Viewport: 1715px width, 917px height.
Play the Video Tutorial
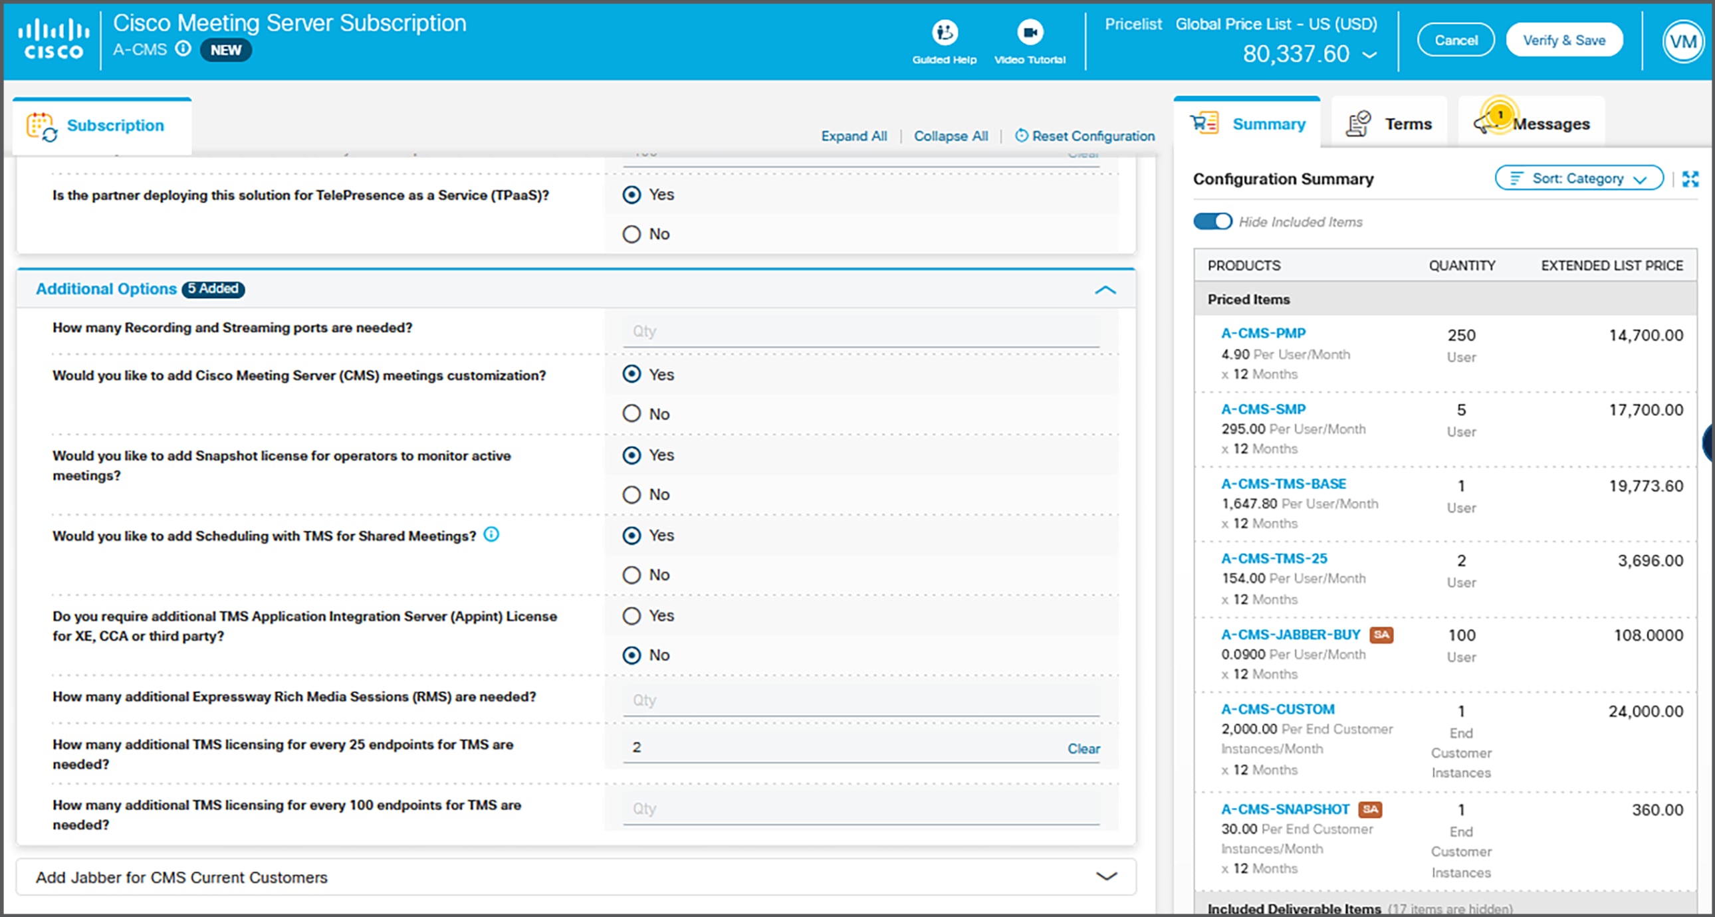click(x=1030, y=41)
